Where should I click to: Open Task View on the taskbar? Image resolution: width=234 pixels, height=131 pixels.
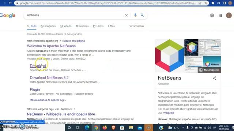point(78,128)
